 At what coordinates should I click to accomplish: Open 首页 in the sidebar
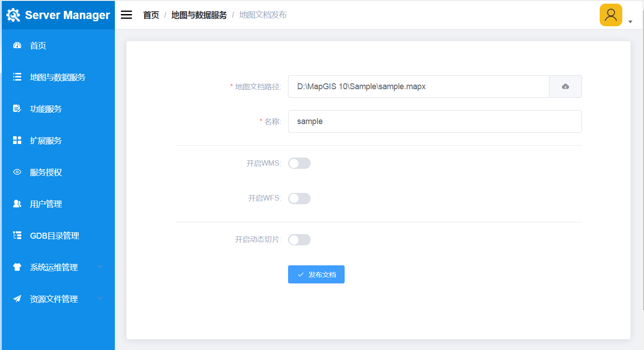[58, 45]
